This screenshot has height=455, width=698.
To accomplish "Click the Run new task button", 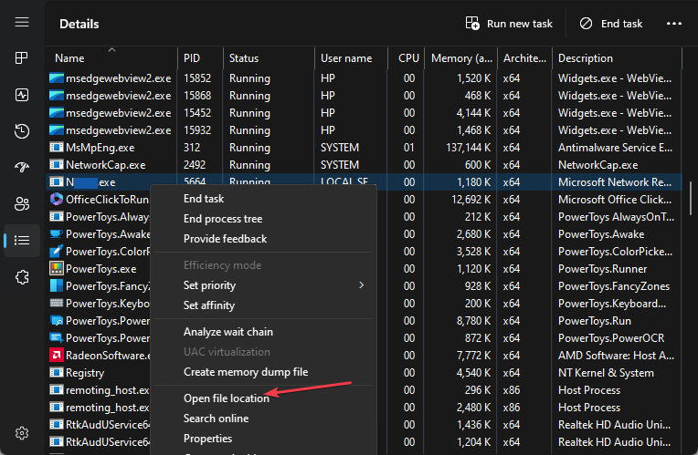I will click(509, 24).
